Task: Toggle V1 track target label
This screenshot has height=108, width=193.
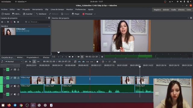Action: 8,78
